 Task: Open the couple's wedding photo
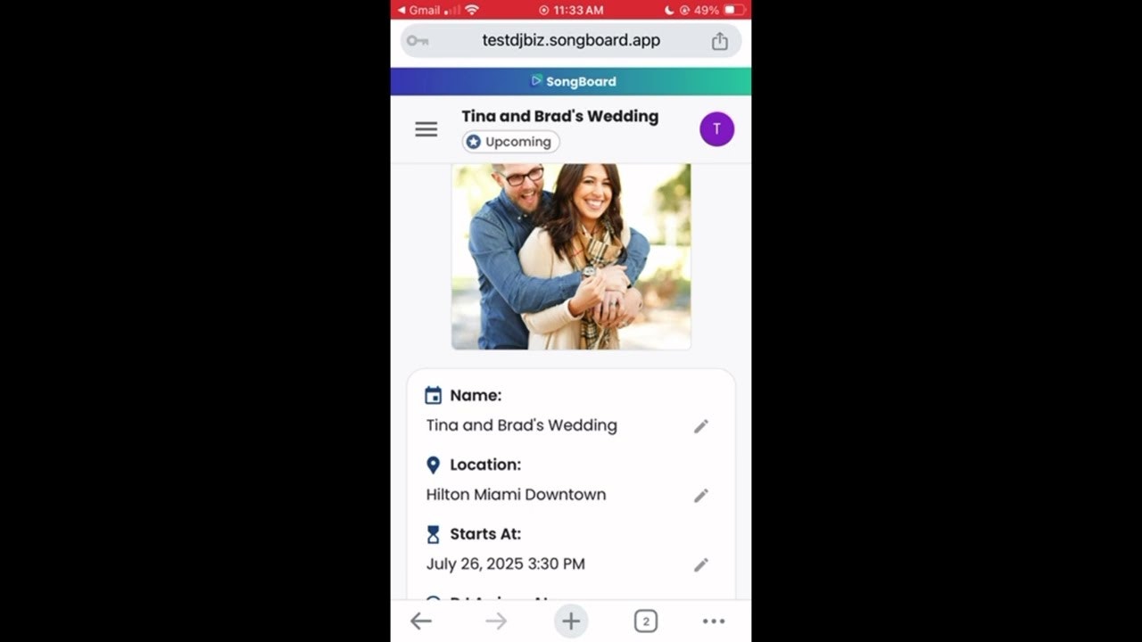[571, 257]
